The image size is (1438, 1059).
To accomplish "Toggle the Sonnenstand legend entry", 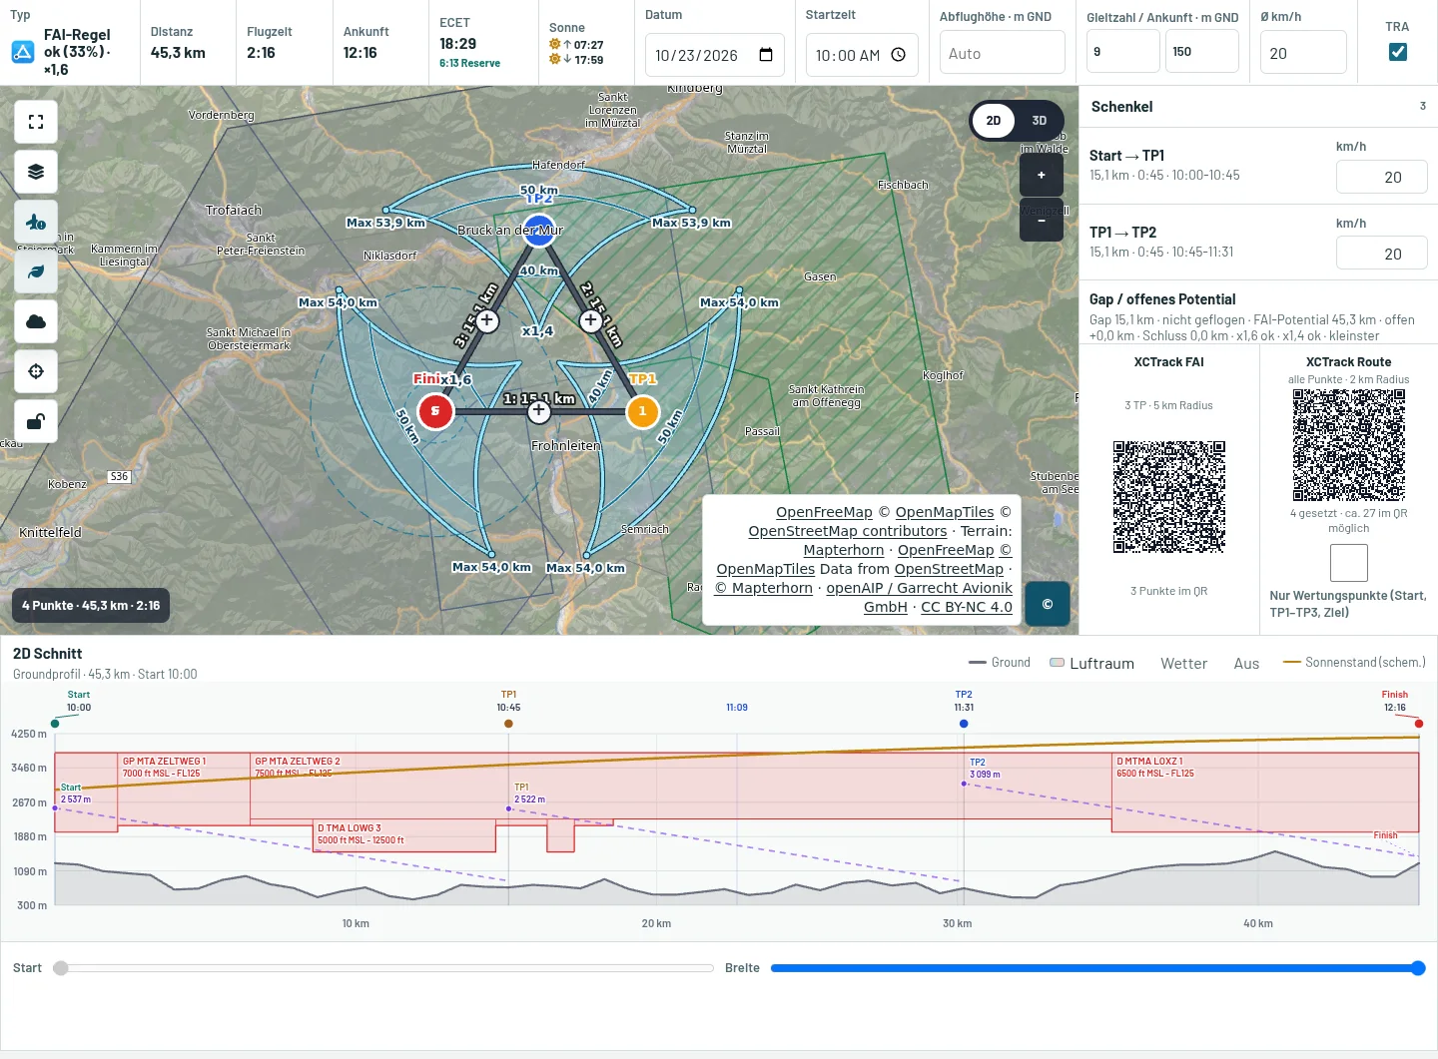I will (1354, 663).
